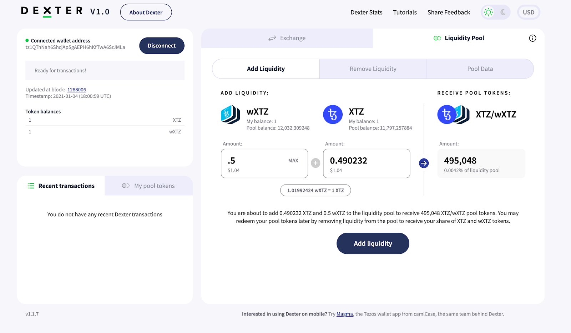
Task: Show the Recent transactions tab
Action: 61,186
